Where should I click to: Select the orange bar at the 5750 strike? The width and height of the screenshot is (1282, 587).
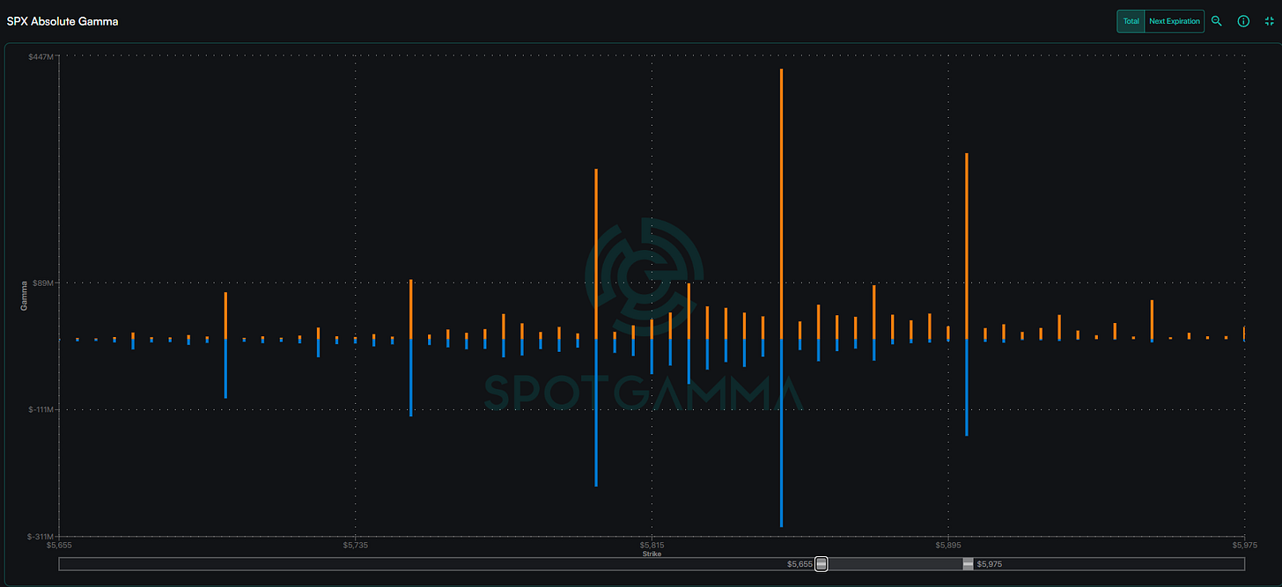click(x=411, y=309)
